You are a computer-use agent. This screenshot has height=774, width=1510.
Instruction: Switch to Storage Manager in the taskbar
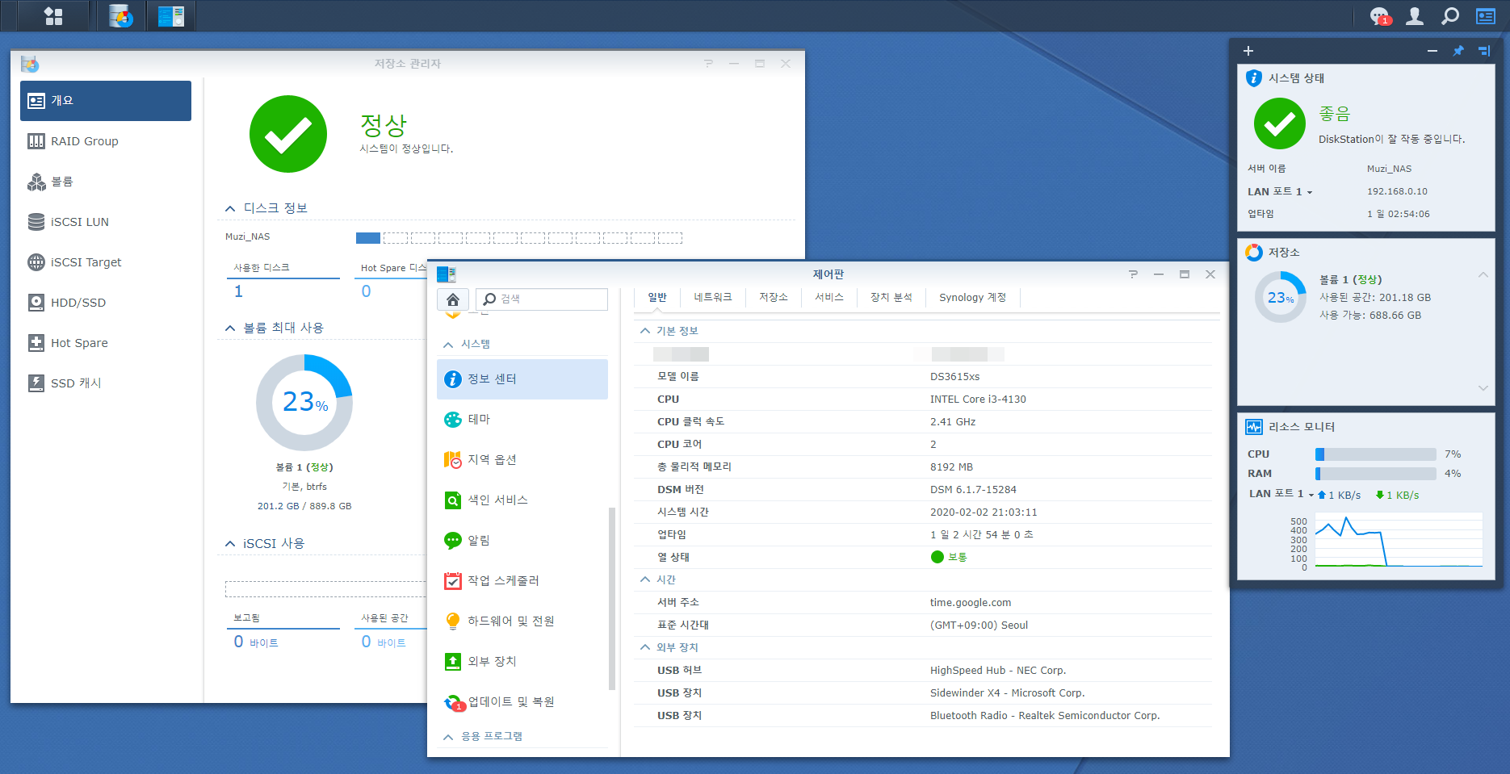pyautogui.click(x=121, y=16)
